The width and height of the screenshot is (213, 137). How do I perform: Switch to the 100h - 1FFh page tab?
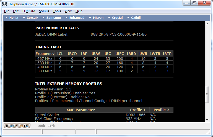(x=46, y=126)
